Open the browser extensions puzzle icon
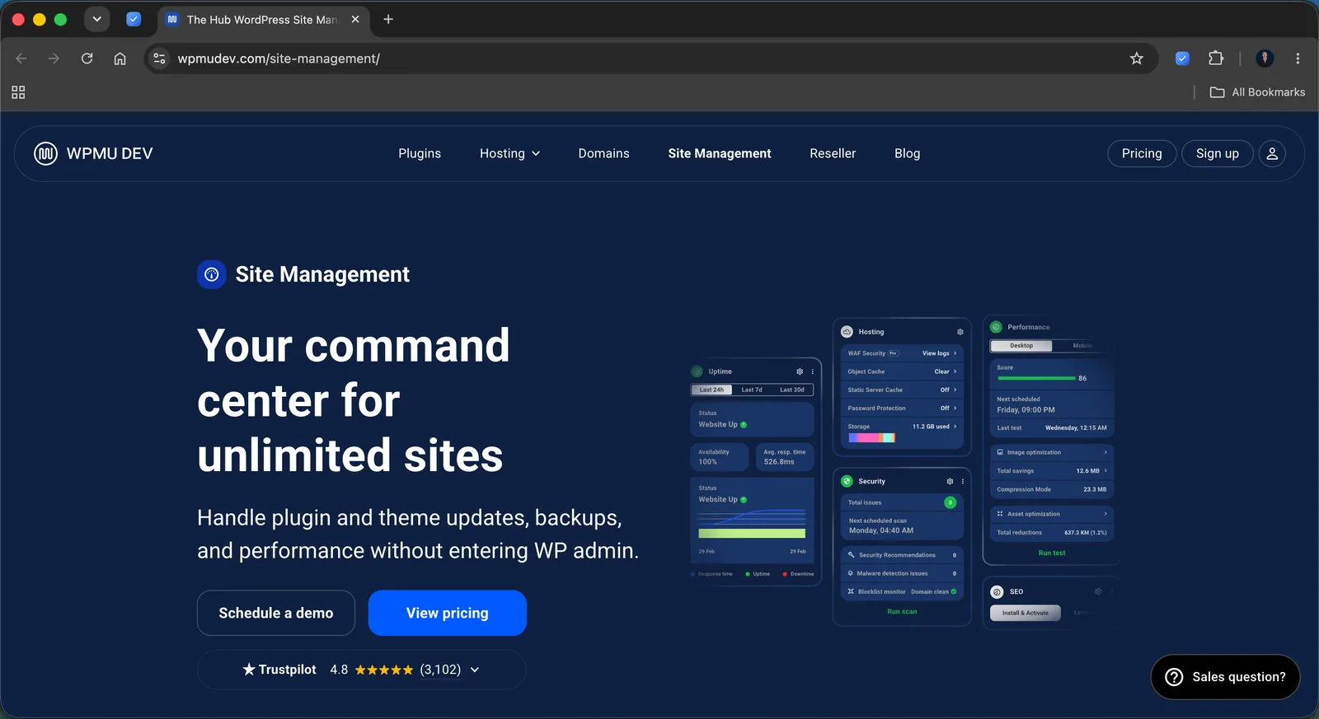Image resolution: width=1319 pixels, height=719 pixels. point(1216,58)
